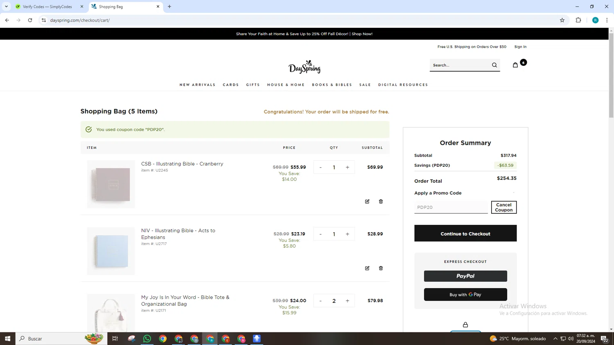Close the Shopping Bag tab
The width and height of the screenshot is (614, 345).
point(158,7)
